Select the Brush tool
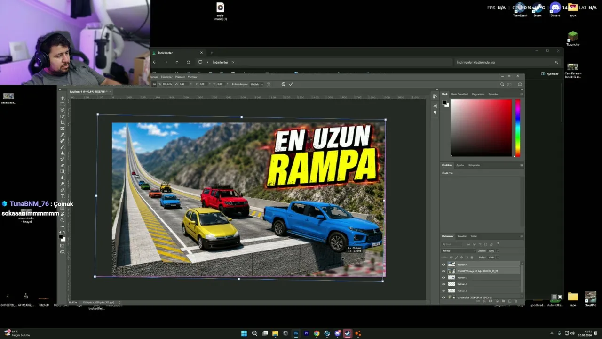 point(62,147)
